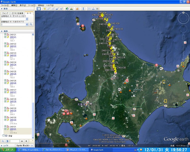The image size is (190, 152).
Task: Add a new placemark from toolbar
Action: click(45, 9)
